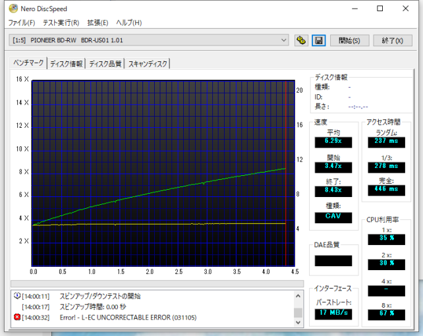This screenshot has width=423, height=336.
Task: Switch to the ベンチマーク tab
Action: pyautogui.click(x=28, y=63)
